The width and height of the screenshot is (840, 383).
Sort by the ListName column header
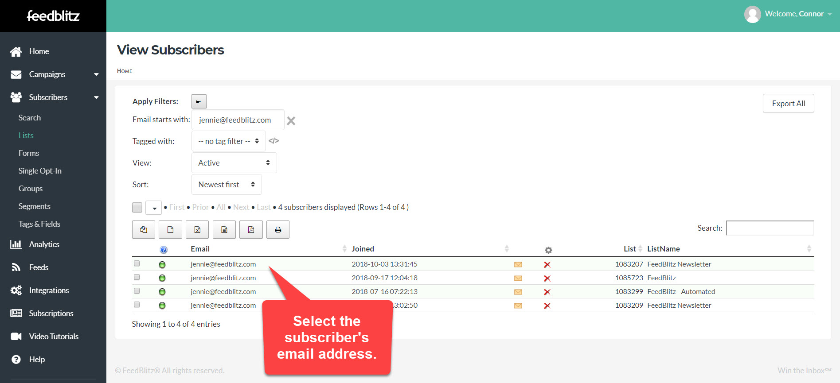coord(664,249)
